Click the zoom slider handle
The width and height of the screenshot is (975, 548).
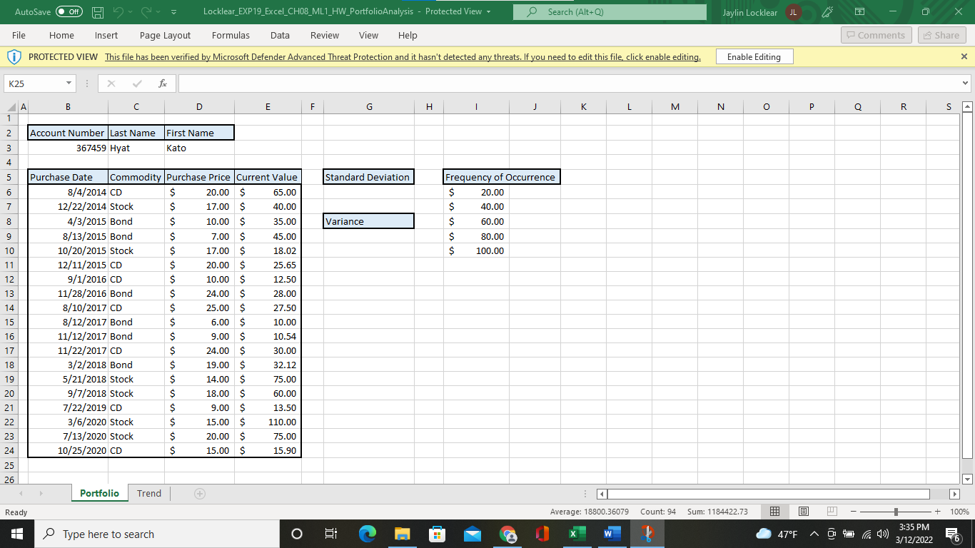(896, 512)
